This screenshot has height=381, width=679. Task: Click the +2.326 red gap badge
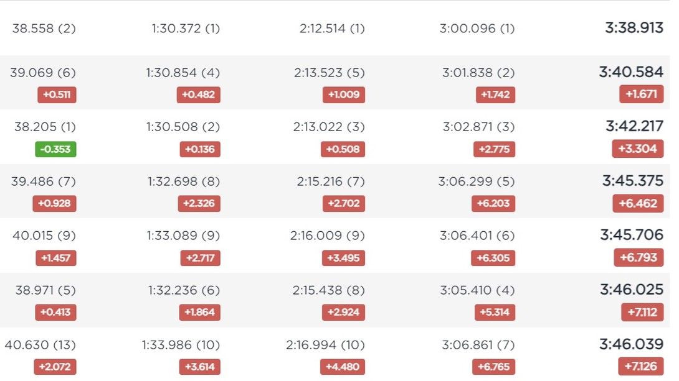199,203
